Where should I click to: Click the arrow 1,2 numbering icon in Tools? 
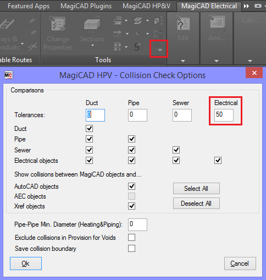pos(118,34)
